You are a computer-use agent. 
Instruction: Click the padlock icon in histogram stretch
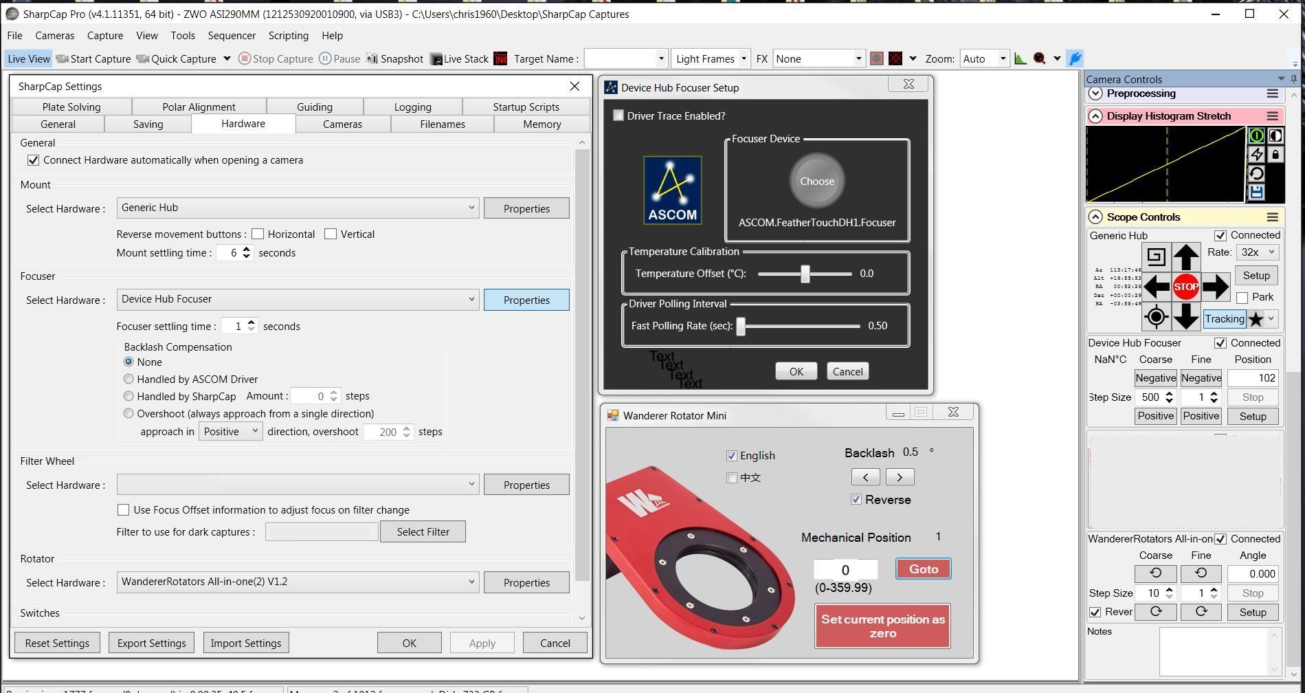coord(1275,155)
